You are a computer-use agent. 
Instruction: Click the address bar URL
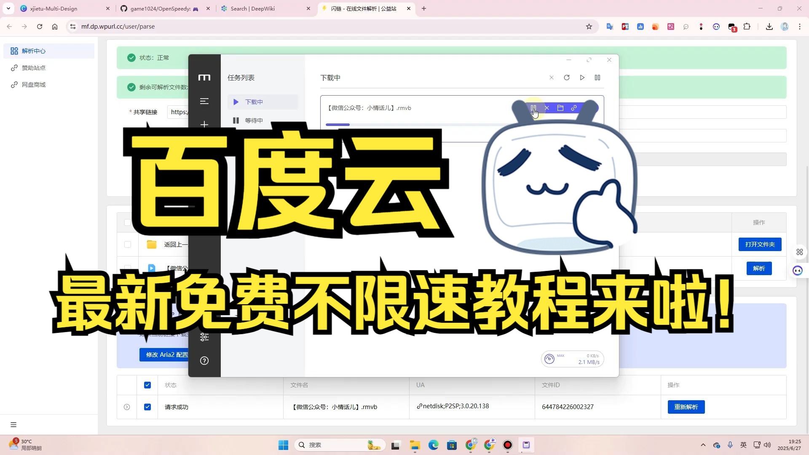click(118, 27)
